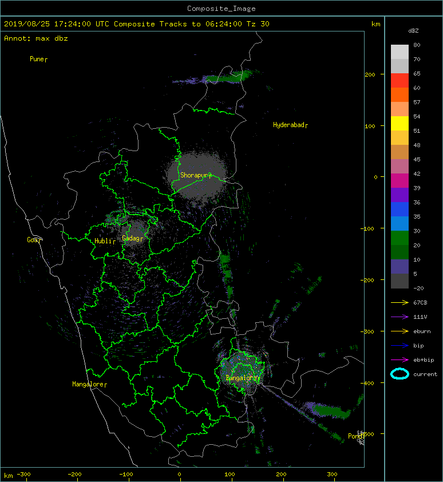Click the cyan 'current' ellipse legend icon
Viewport: 443px width, 482px height.
(x=400, y=374)
